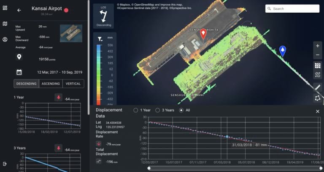Zoom in the map with plus button

coord(318,46)
